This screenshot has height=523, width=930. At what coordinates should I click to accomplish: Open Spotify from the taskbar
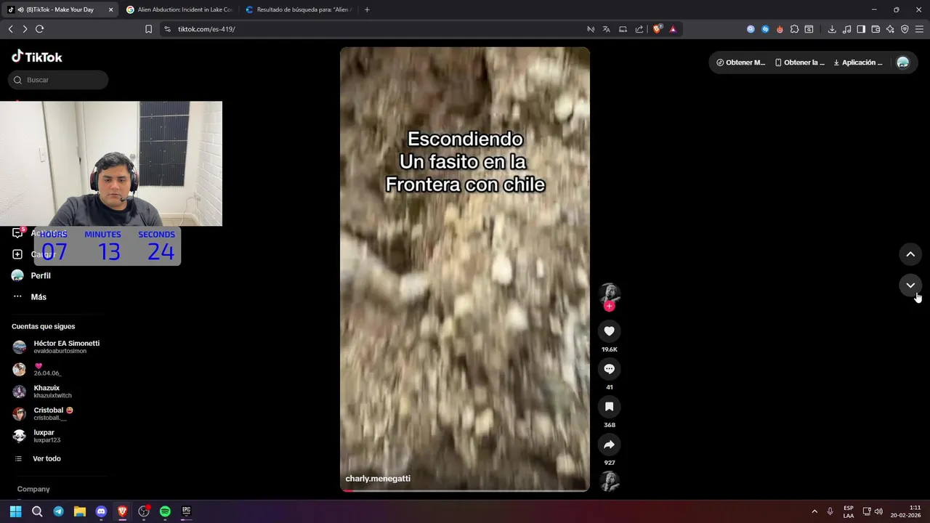point(165,511)
